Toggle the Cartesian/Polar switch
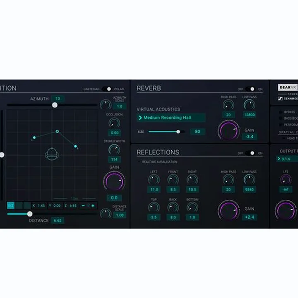This screenshot has width=298, height=298. (107, 89)
